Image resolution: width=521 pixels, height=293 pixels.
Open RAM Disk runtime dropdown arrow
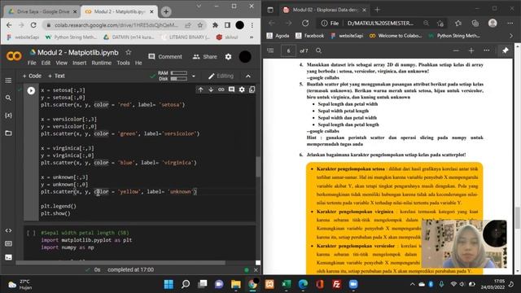[x=194, y=76]
